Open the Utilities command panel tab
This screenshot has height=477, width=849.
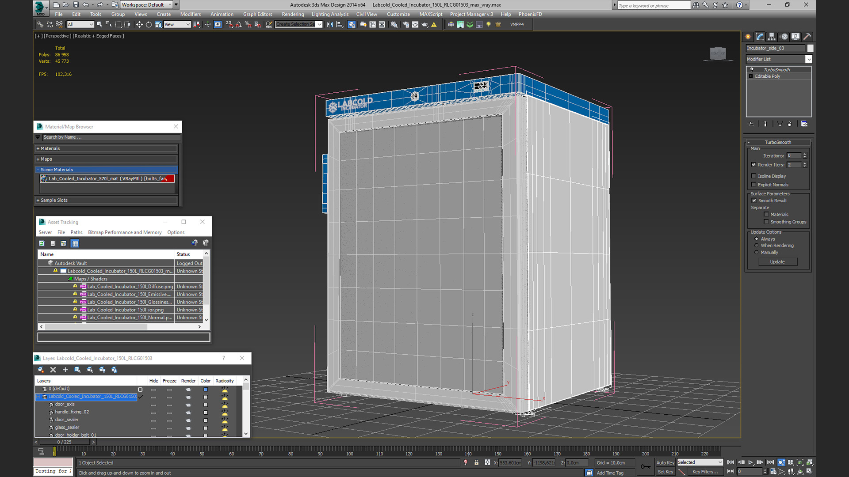(807, 37)
